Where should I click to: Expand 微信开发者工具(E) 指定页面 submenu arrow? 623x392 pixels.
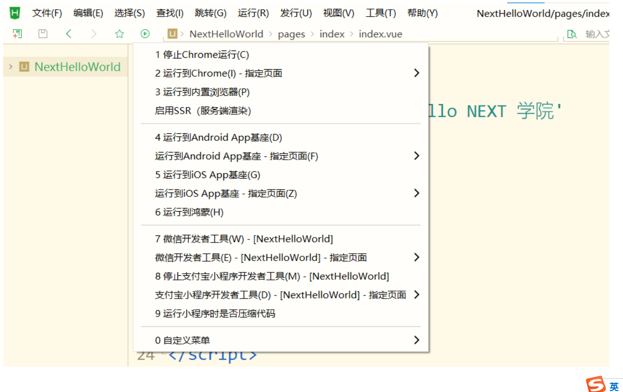pos(417,257)
